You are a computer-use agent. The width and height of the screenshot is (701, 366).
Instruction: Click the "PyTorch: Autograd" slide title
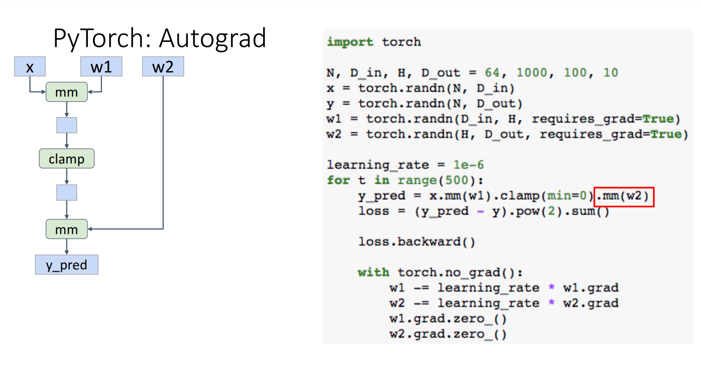pos(159,39)
